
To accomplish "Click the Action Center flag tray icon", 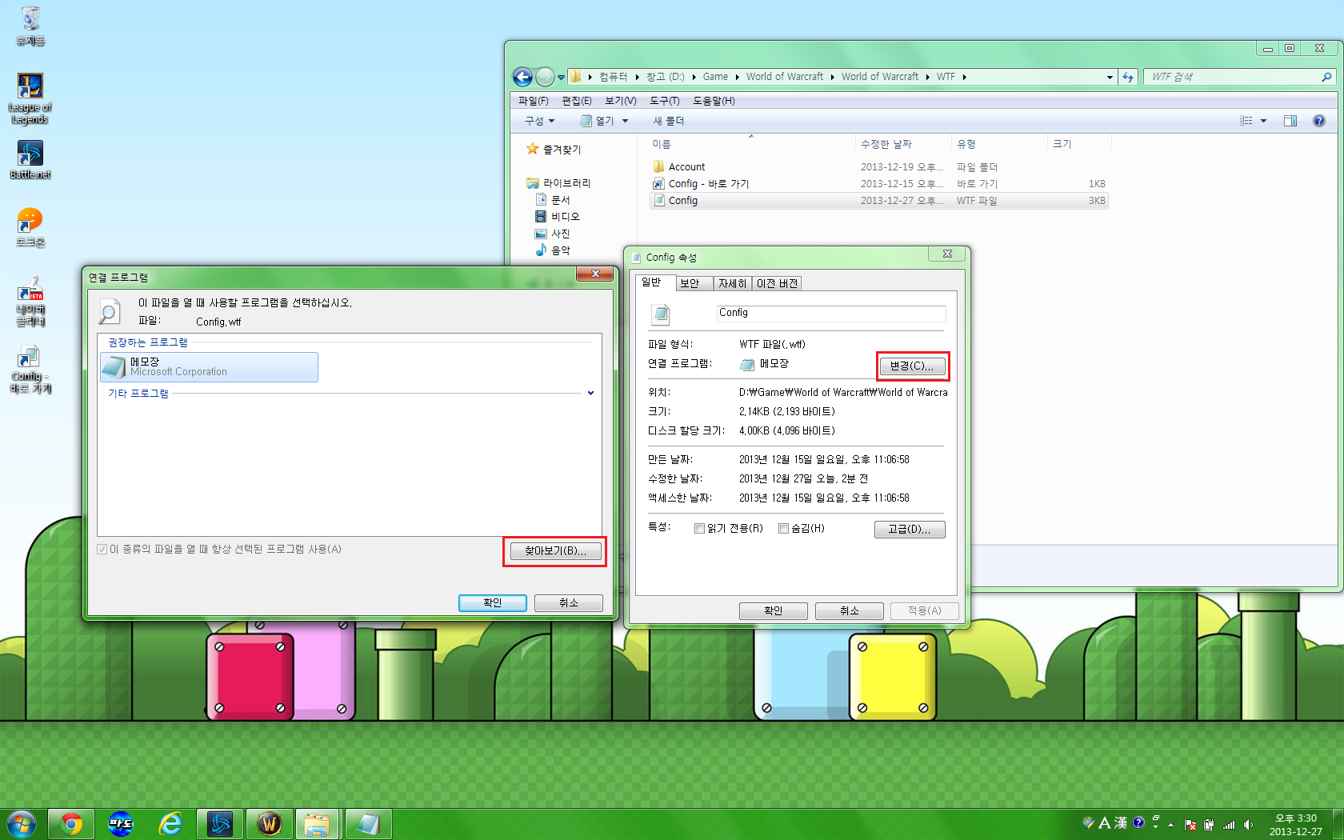I will [x=1190, y=825].
